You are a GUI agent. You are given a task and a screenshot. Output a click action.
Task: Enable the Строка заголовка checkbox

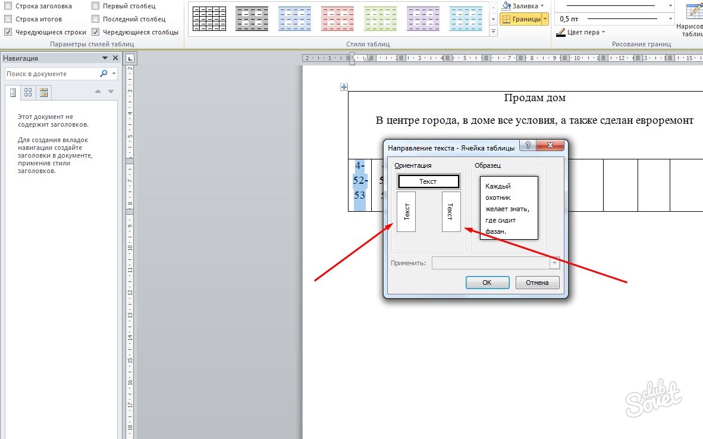pos(8,7)
